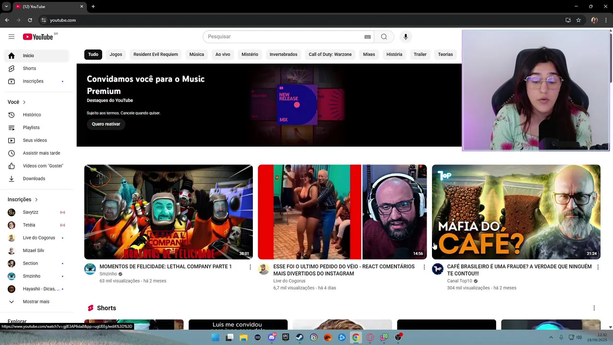Select Resident Evil Requiem chip
Screen dimensions: 613x345
pos(156,54)
